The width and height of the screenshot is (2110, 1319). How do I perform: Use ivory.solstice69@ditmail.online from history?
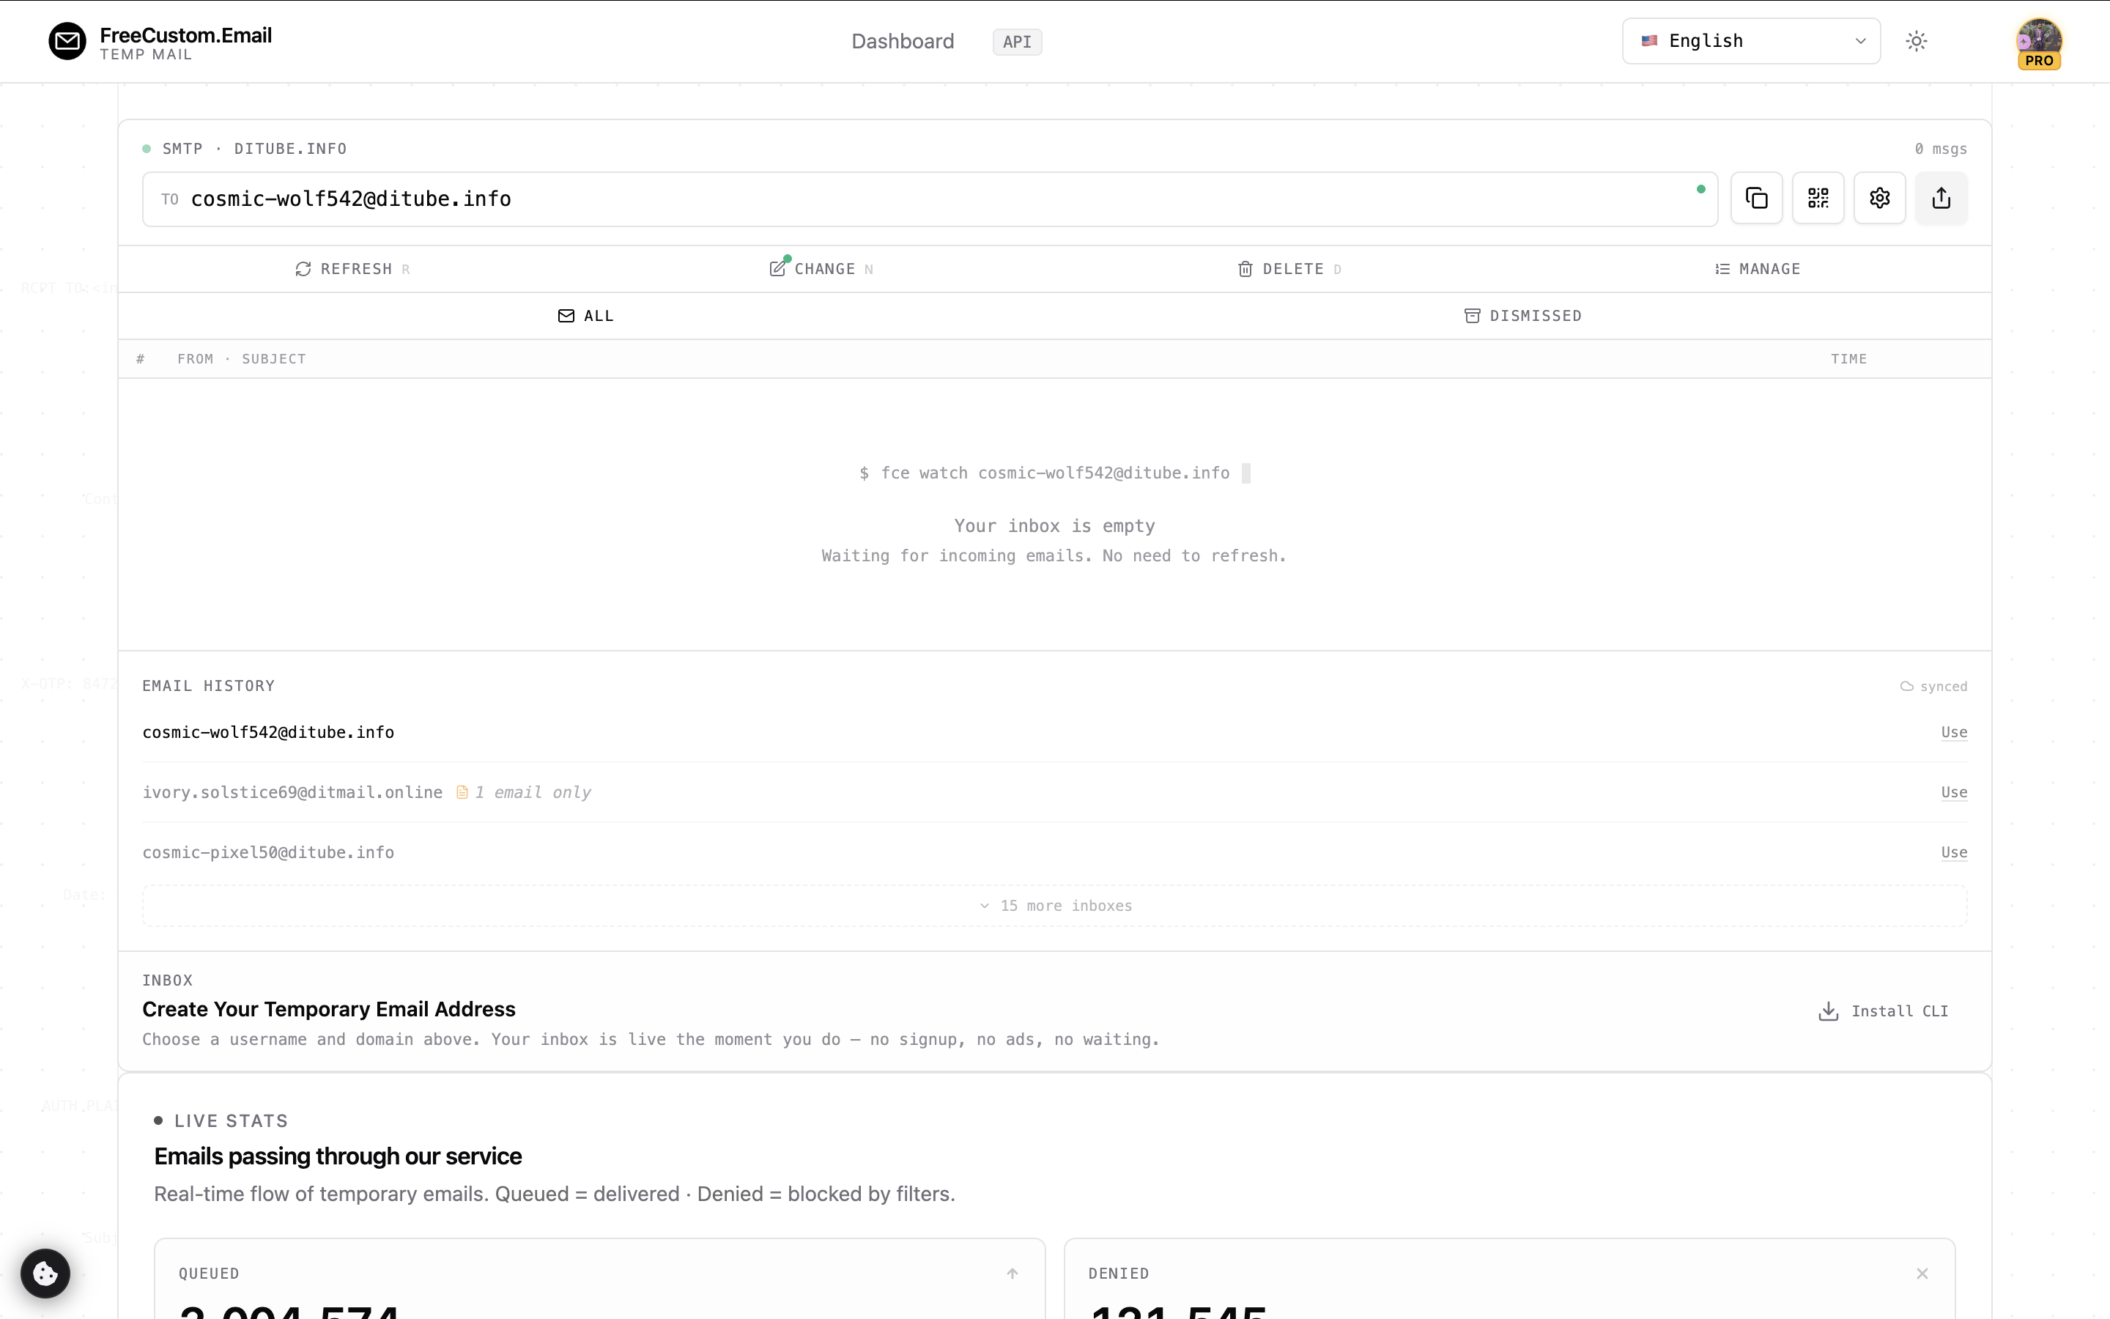click(x=1954, y=792)
